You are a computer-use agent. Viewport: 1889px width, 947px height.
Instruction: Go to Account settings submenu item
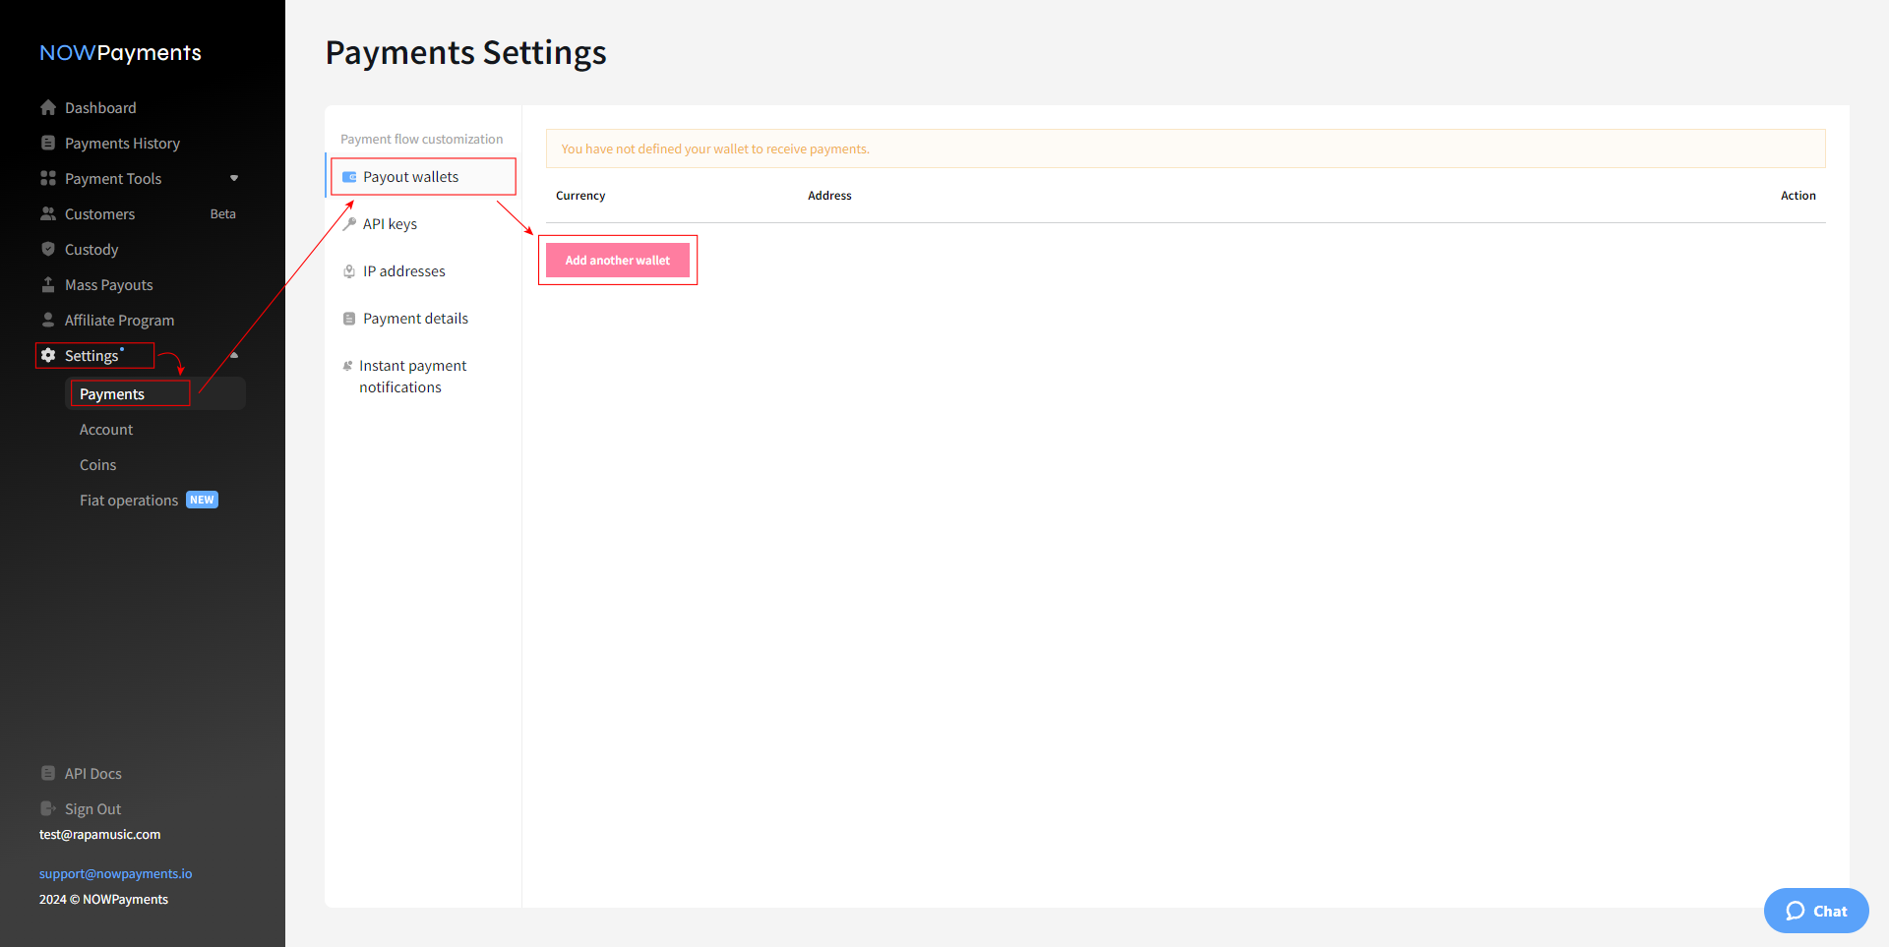click(106, 430)
